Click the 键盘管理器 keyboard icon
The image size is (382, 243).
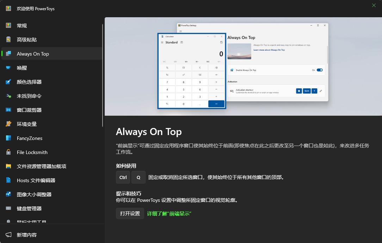(x=8, y=208)
